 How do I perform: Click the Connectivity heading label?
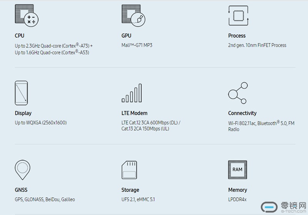point(242,113)
